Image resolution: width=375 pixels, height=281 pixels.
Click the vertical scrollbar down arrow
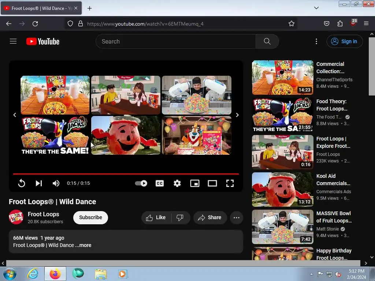click(x=372, y=257)
